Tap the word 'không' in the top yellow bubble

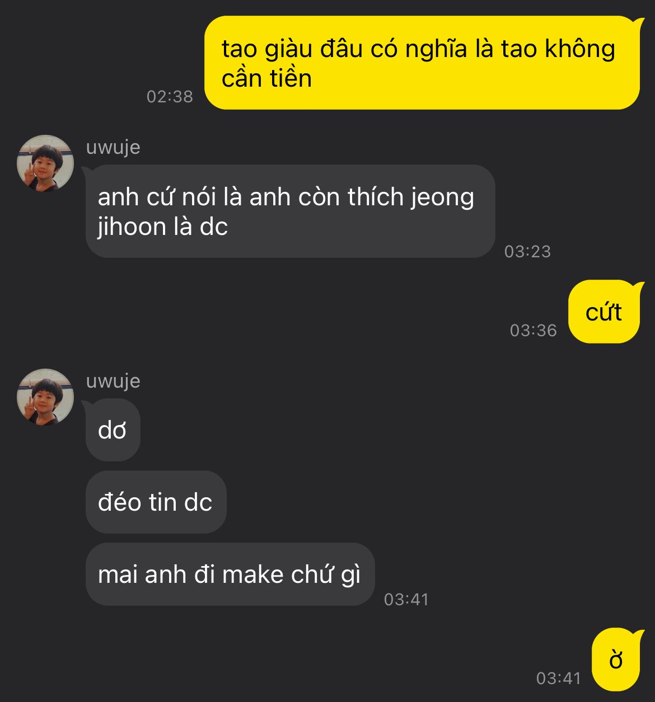click(x=580, y=50)
